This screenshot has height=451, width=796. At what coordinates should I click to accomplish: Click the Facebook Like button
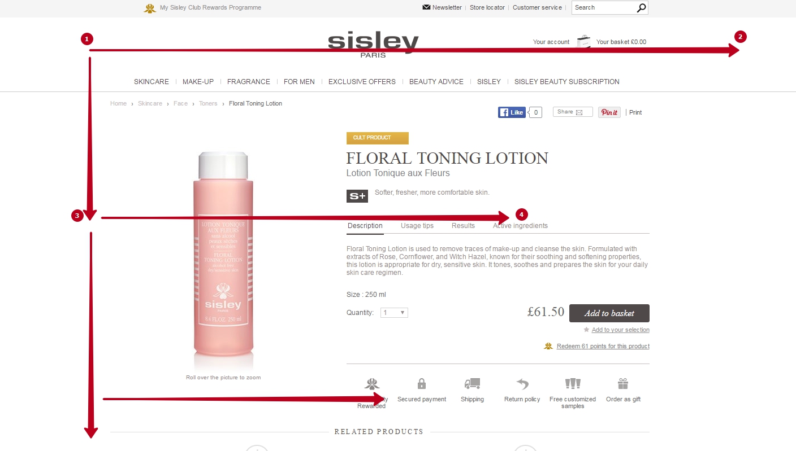point(512,112)
